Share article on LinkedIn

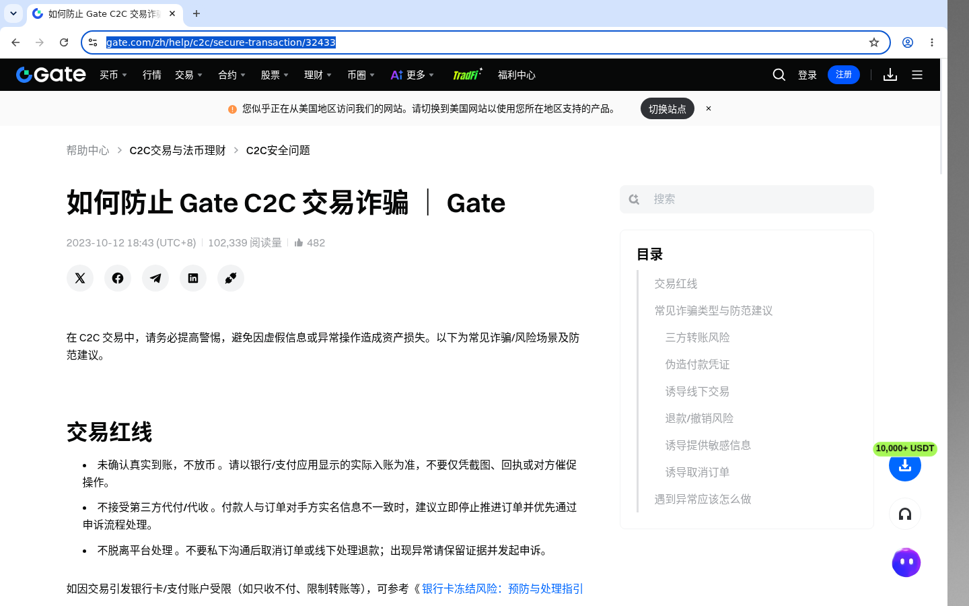193,278
